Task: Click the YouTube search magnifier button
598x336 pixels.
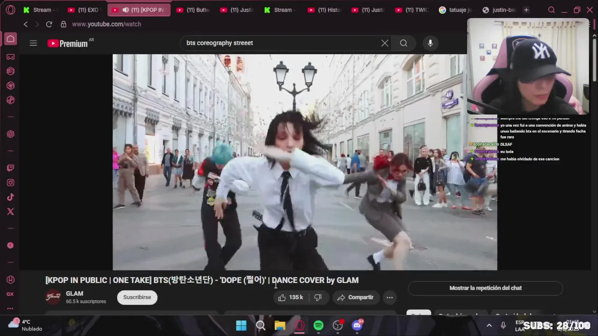Action: (404, 43)
